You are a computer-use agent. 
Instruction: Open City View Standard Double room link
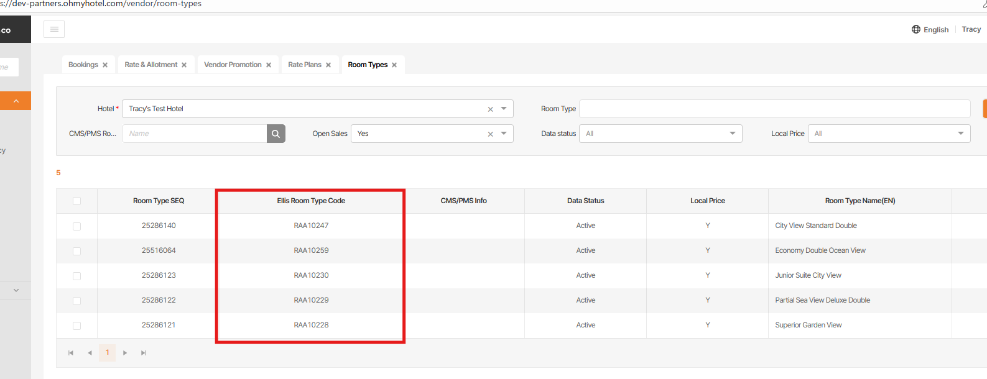(815, 226)
